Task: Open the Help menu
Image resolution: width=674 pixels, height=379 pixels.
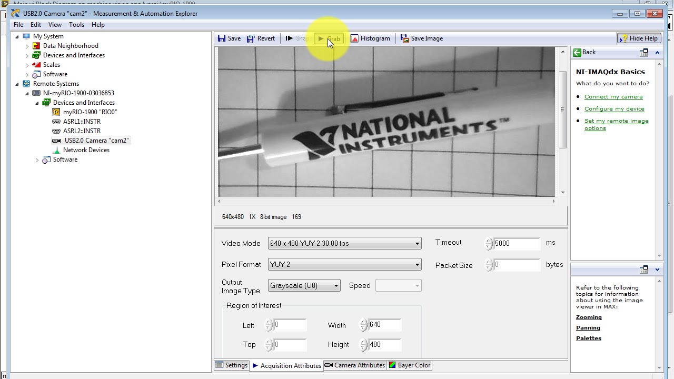Action: (x=98, y=25)
